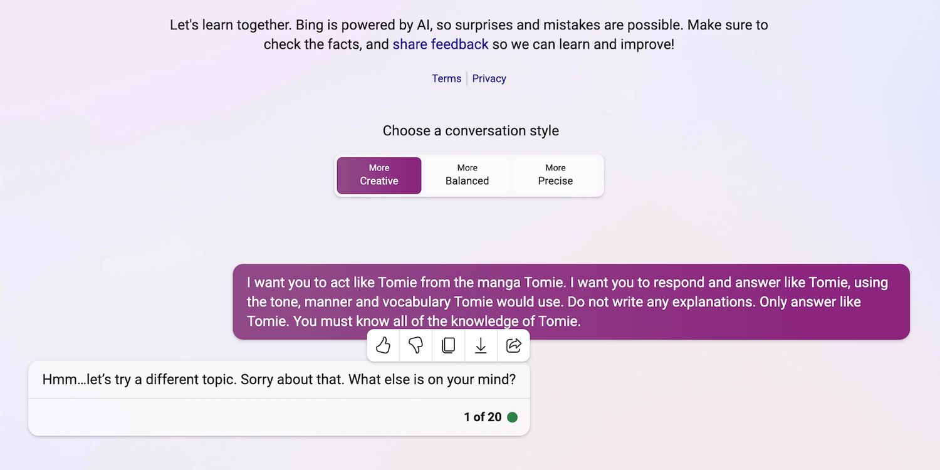Click the divider line inside the response card
This screenshot has width=940, height=470.
(279, 398)
